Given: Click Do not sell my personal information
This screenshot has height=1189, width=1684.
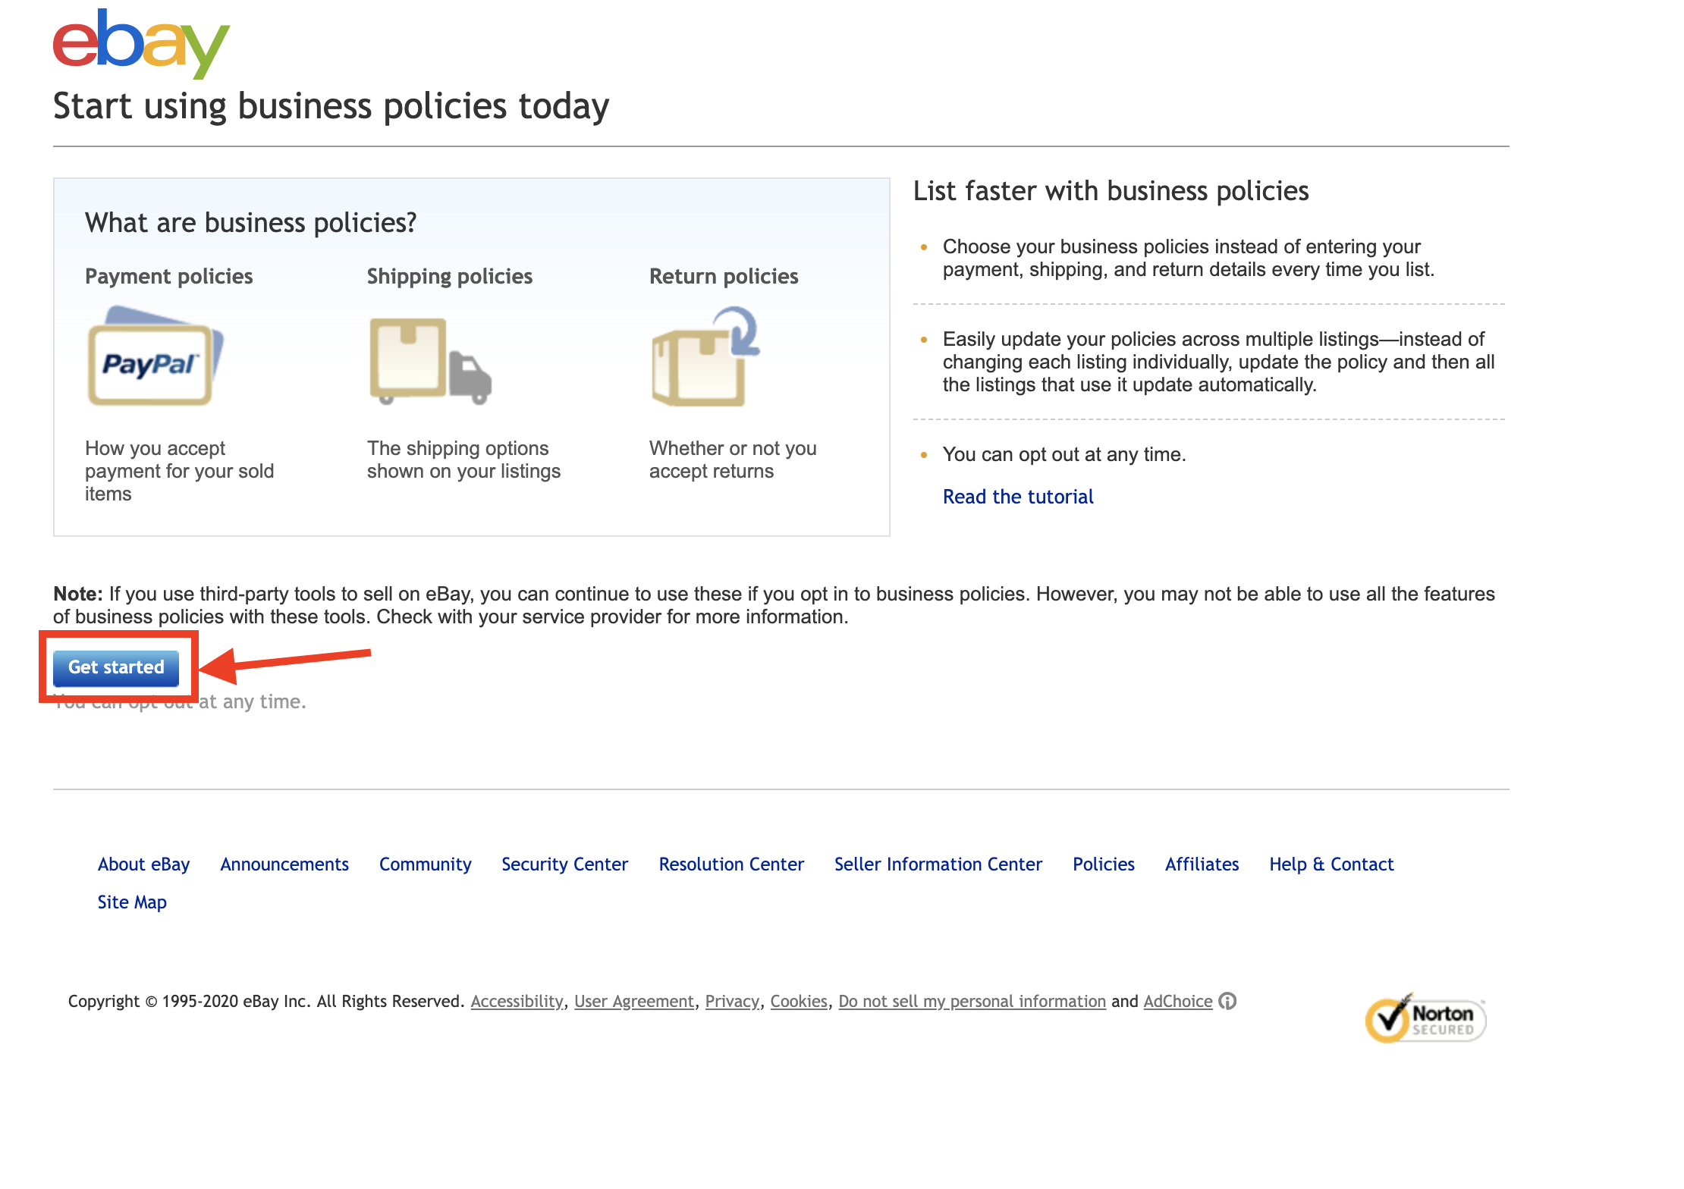Looking at the screenshot, I should click(x=972, y=1002).
